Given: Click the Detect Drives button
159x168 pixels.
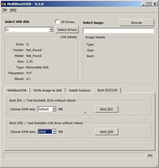Looking at the screenshot, I should pyautogui.click(x=67, y=30).
